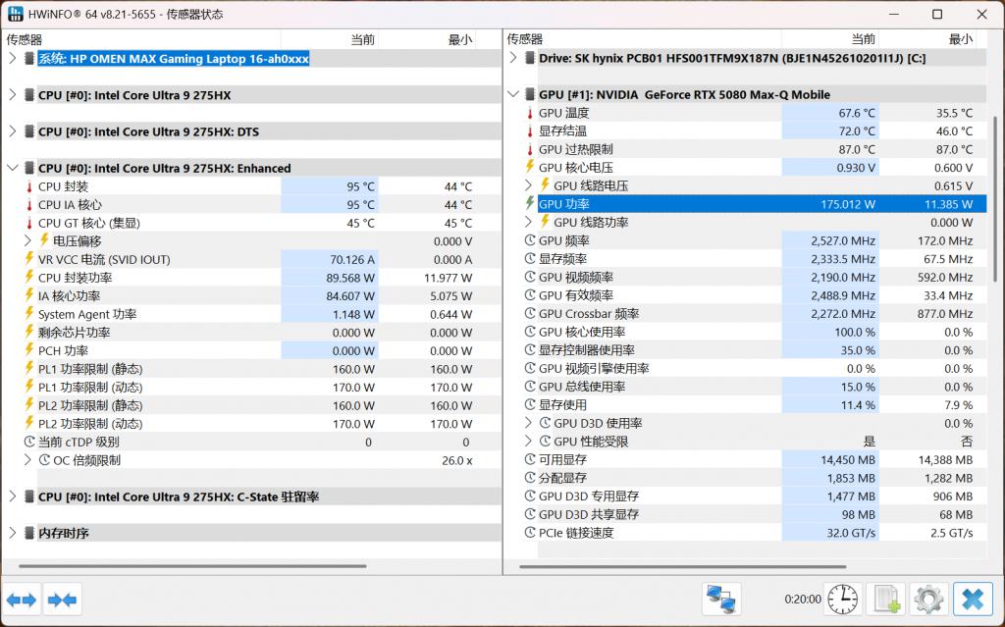Expand the CPU [#0] 275HX: DTS group
Screen dimensions: 1005x627
click(x=12, y=131)
